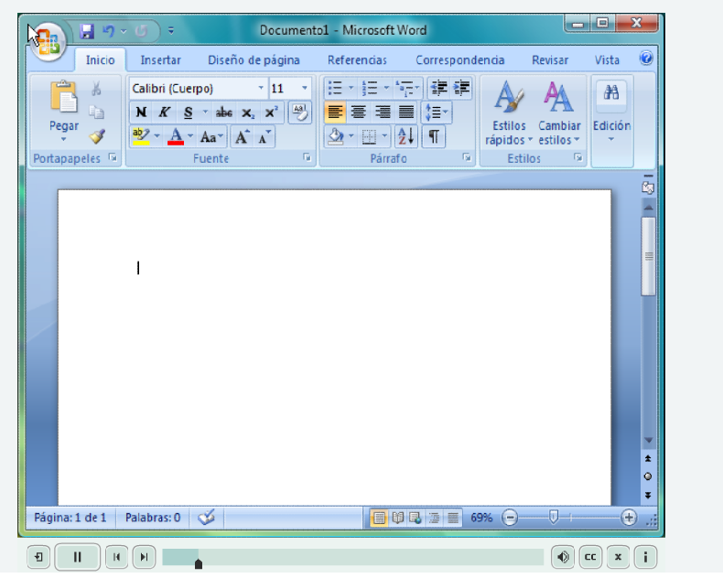Show the ruler using the scrollbar-top icon
The height and width of the screenshot is (578, 723).
click(648, 187)
